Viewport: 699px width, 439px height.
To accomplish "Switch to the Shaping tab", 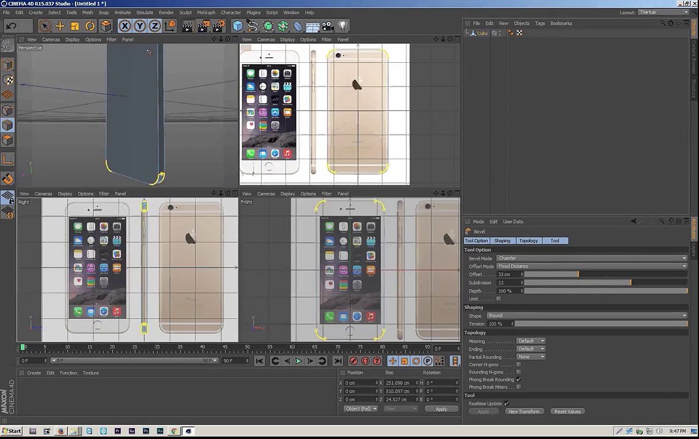I will (x=502, y=241).
